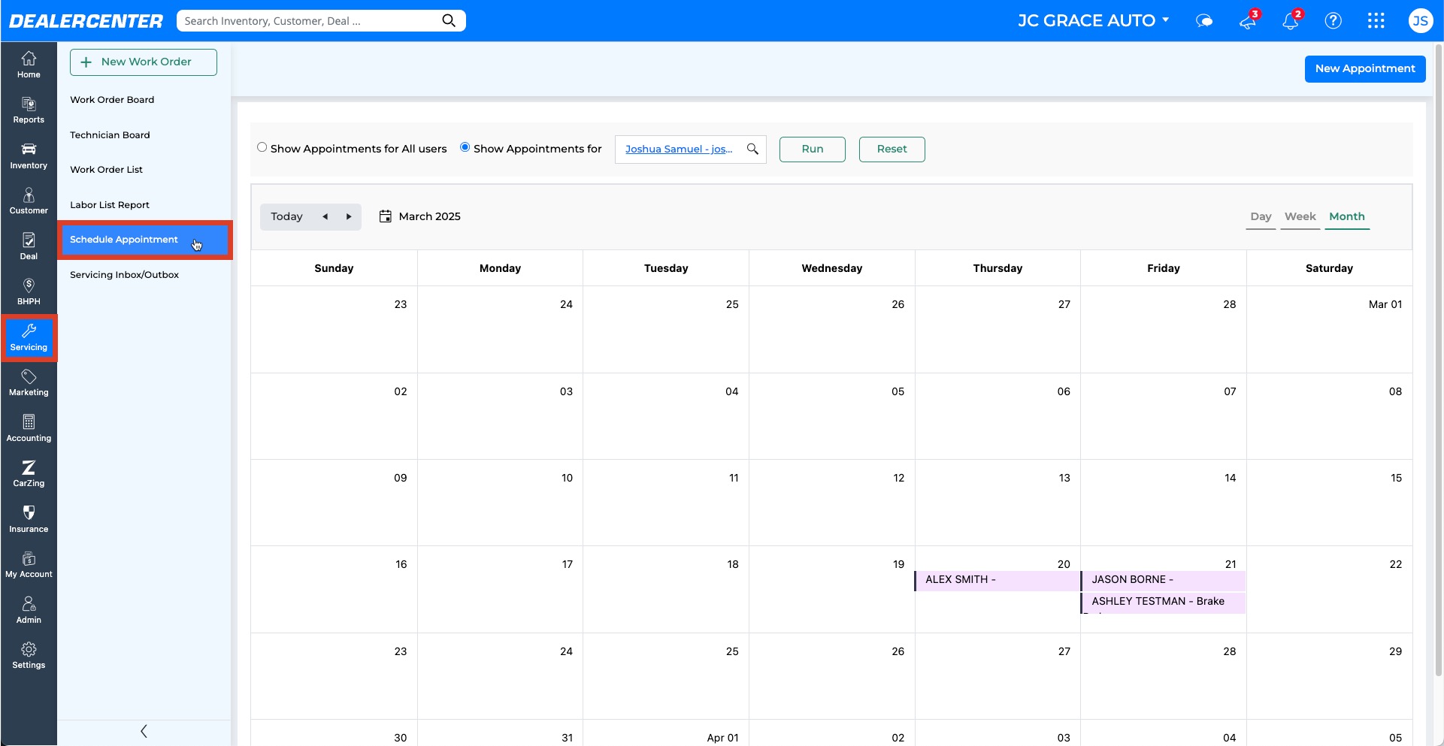
Task: Open the announcements icon with badge 3
Action: coord(1248,20)
